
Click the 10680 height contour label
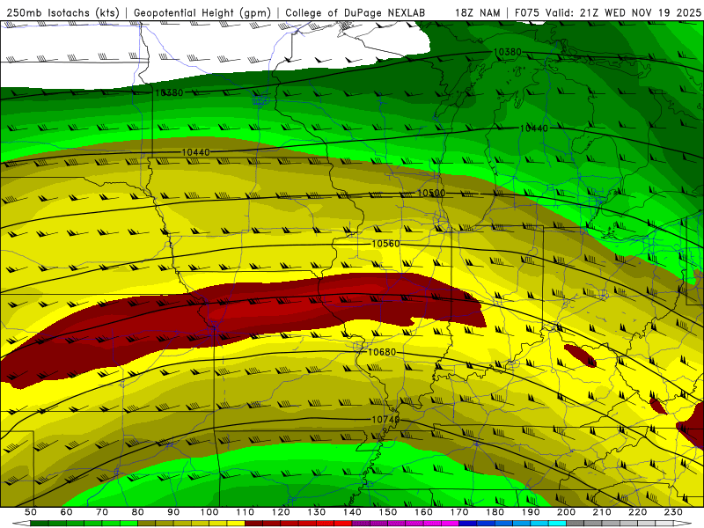pos(382,352)
